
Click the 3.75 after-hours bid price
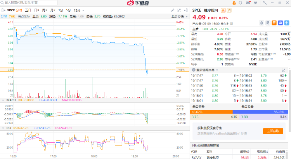point(195,117)
